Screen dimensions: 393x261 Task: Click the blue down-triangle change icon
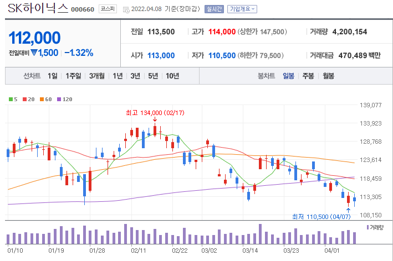[34, 53]
